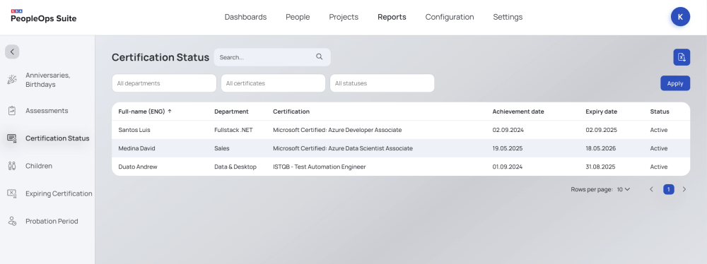Apply the selected filters
Viewport: 707px width, 264px height.
pyautogui.click(x=675, y=83)
